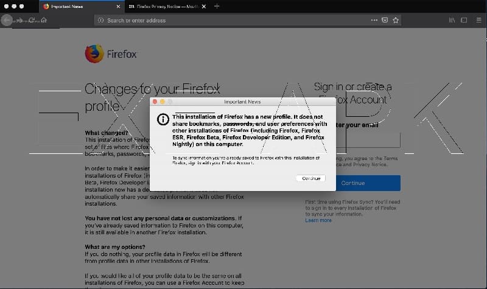Click the Important News dialog title bar

click(x=242, y=102)
